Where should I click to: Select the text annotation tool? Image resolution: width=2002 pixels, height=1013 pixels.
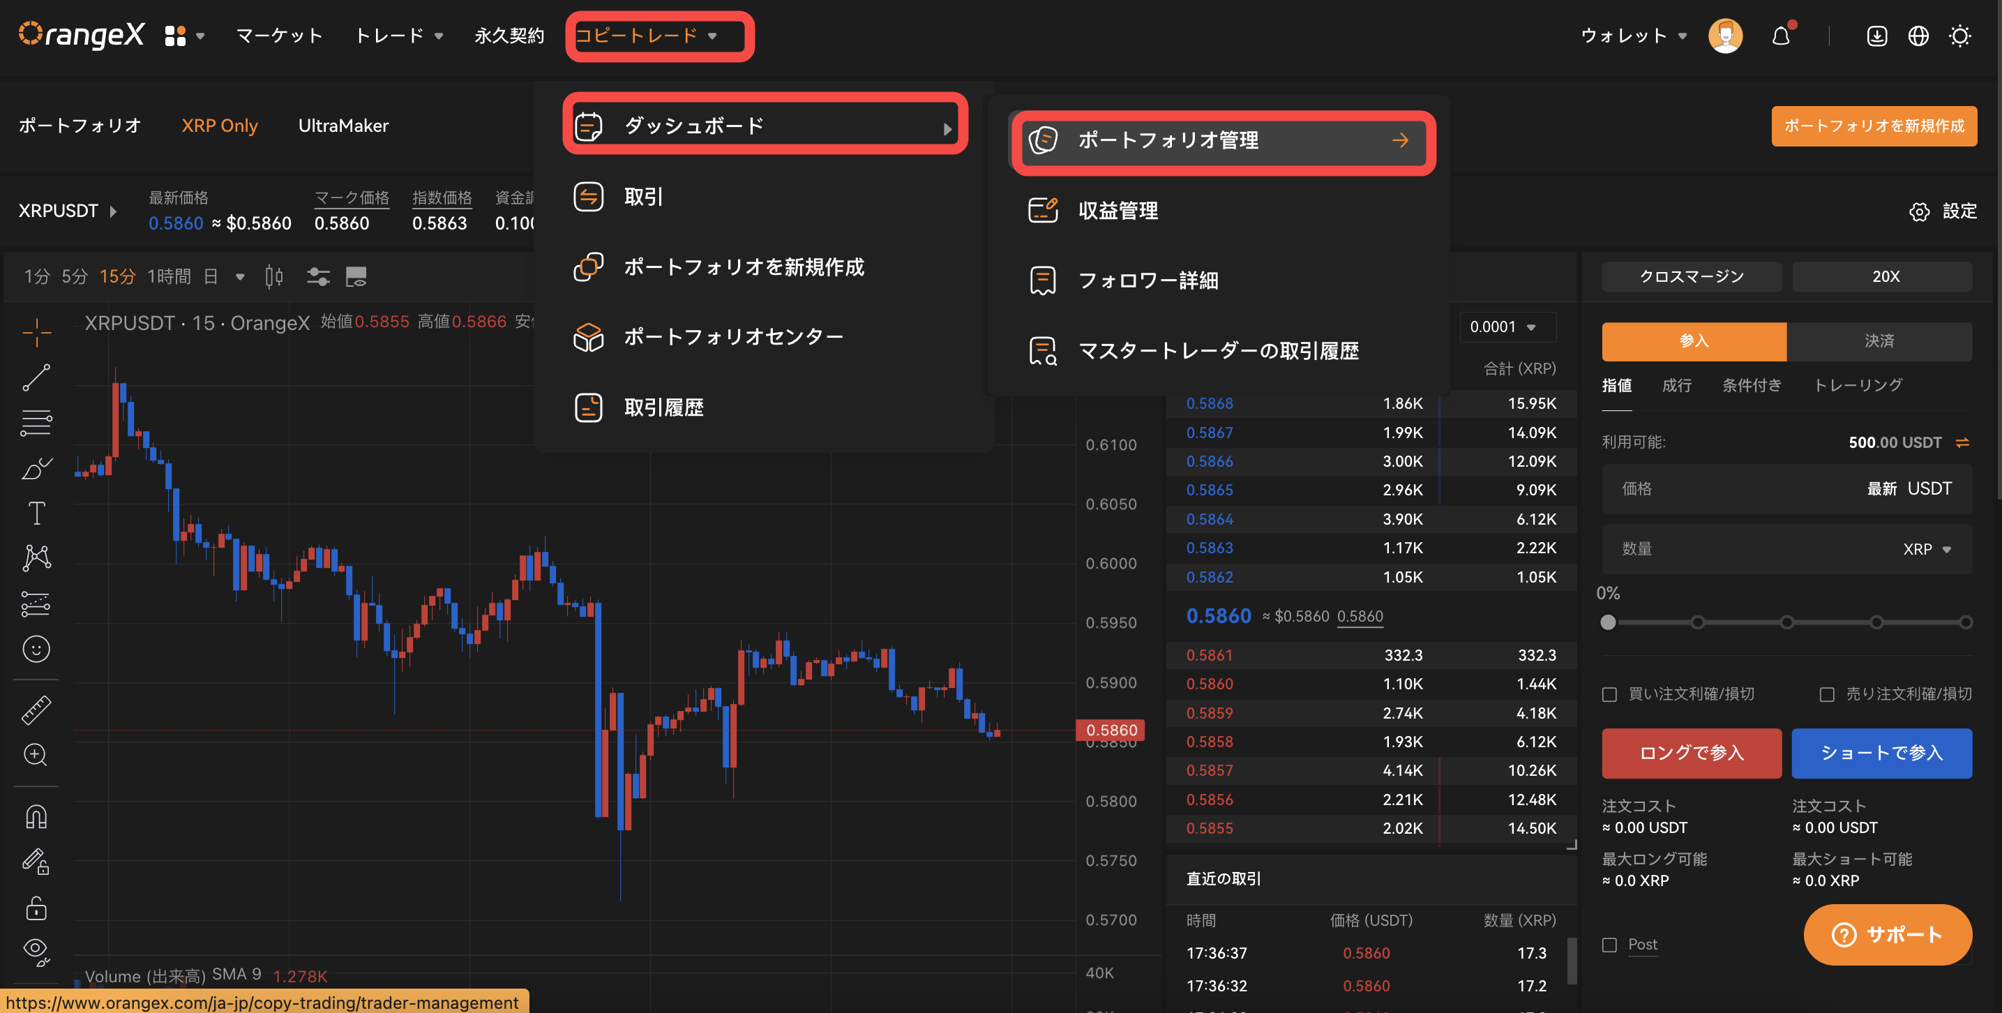point(36,512)
